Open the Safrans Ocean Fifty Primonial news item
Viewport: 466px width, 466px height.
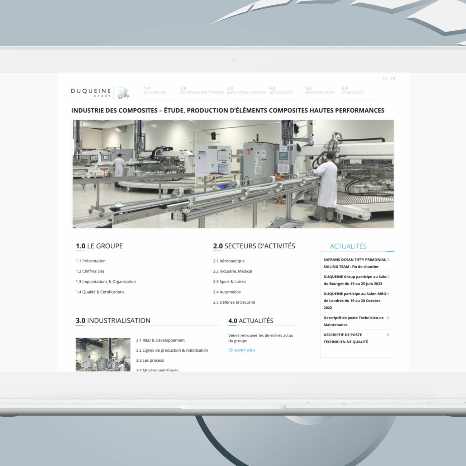pyautogui.click(x=355, y=263)
